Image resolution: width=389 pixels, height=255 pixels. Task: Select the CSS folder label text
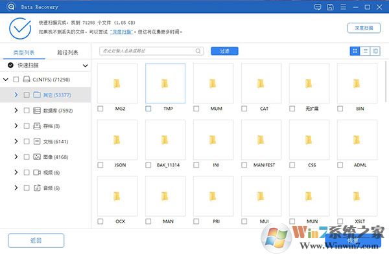coord(312,165)
